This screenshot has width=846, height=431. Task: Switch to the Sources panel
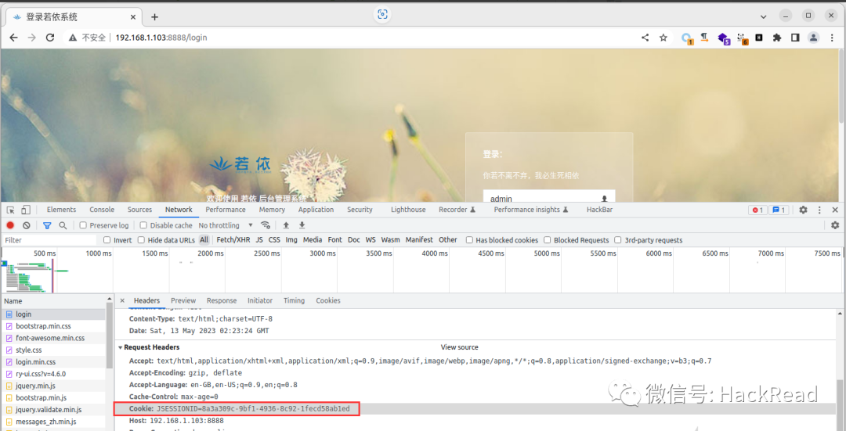[x=139, y=210]
